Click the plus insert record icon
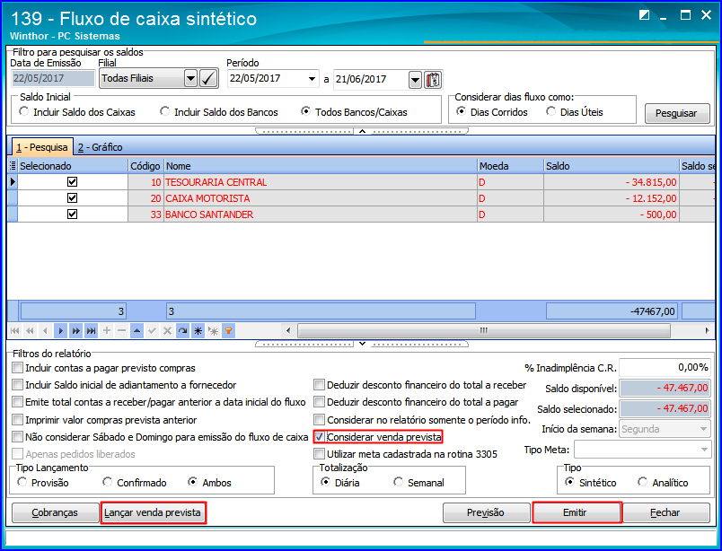722x551 pixels. click(x=106, y=330)
